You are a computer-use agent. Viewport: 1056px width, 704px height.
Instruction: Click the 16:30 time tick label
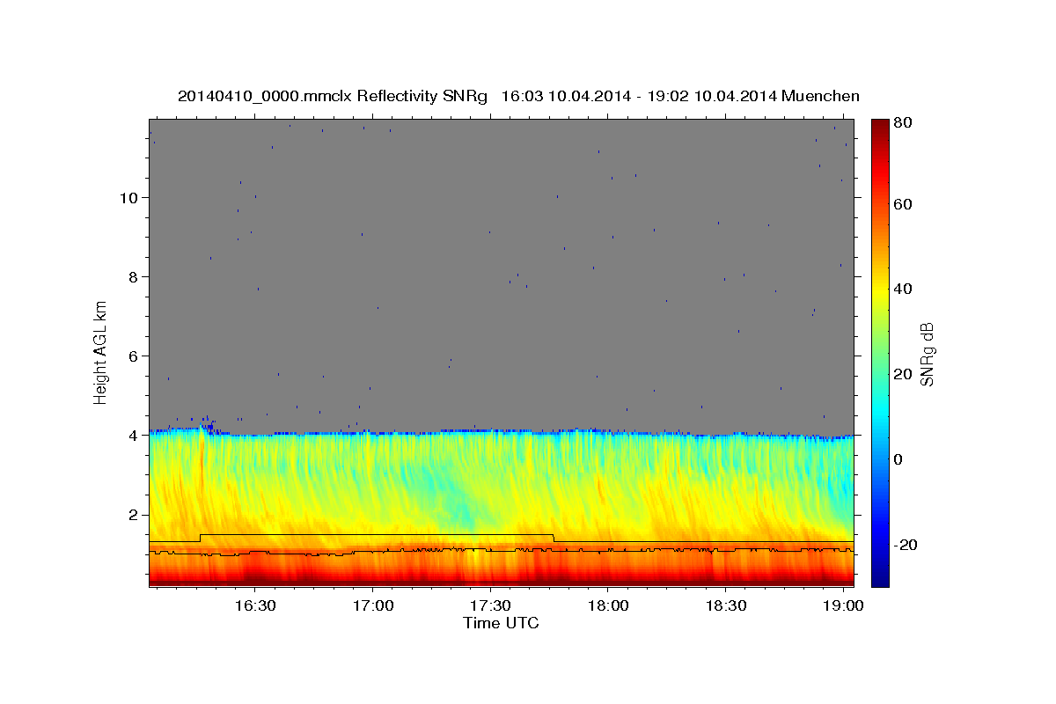point(254,606)
